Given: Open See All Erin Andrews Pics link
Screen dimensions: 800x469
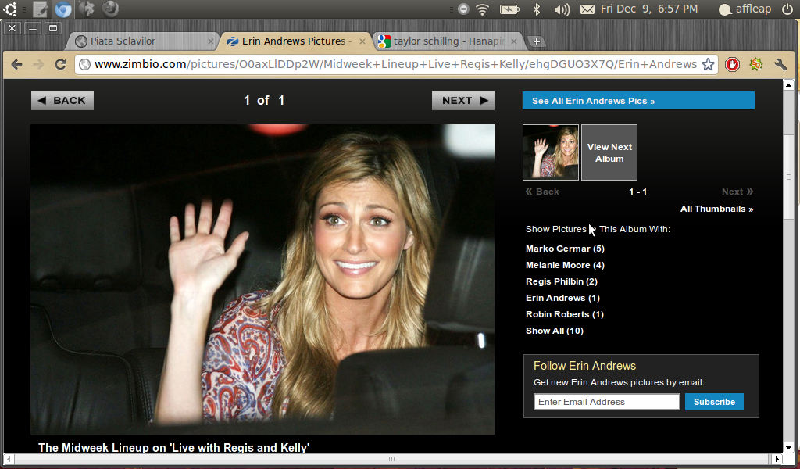Looking at the screenshot, I should click(638, 101).
